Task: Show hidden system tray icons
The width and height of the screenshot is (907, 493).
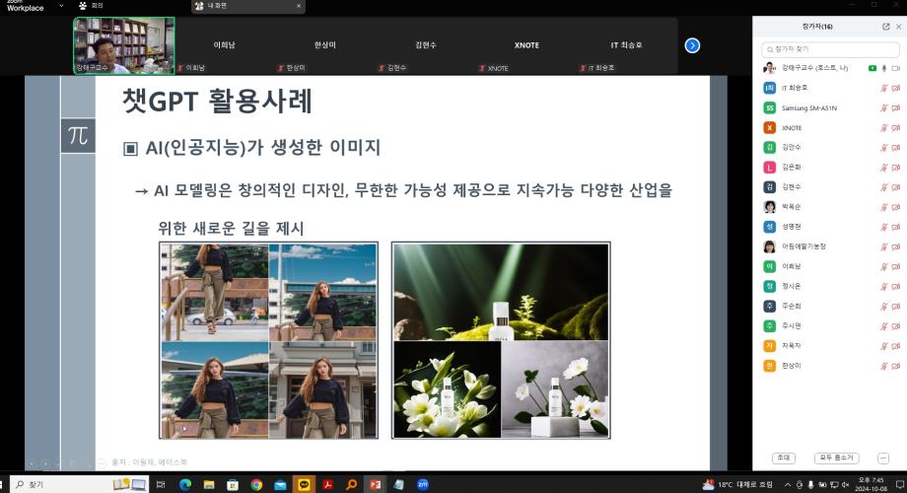Action: pyautogui.click(x=788, y=484)
